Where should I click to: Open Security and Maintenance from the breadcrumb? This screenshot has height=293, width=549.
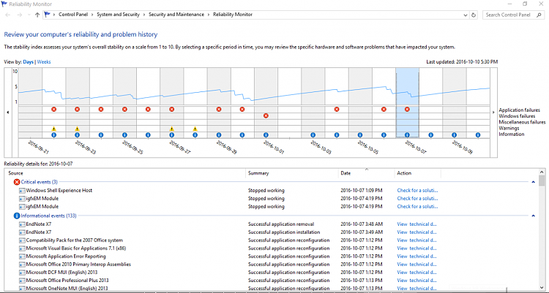pos(176,14)
